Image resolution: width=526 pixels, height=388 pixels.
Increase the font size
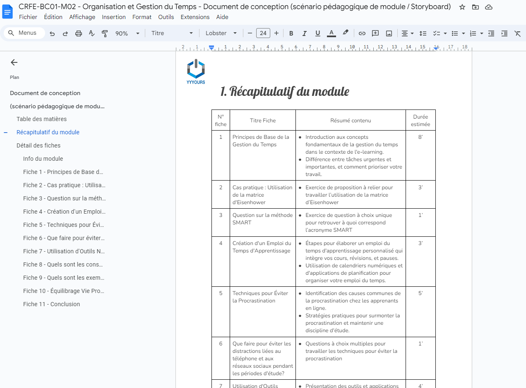pyautogui.click(x=276, y=33)
